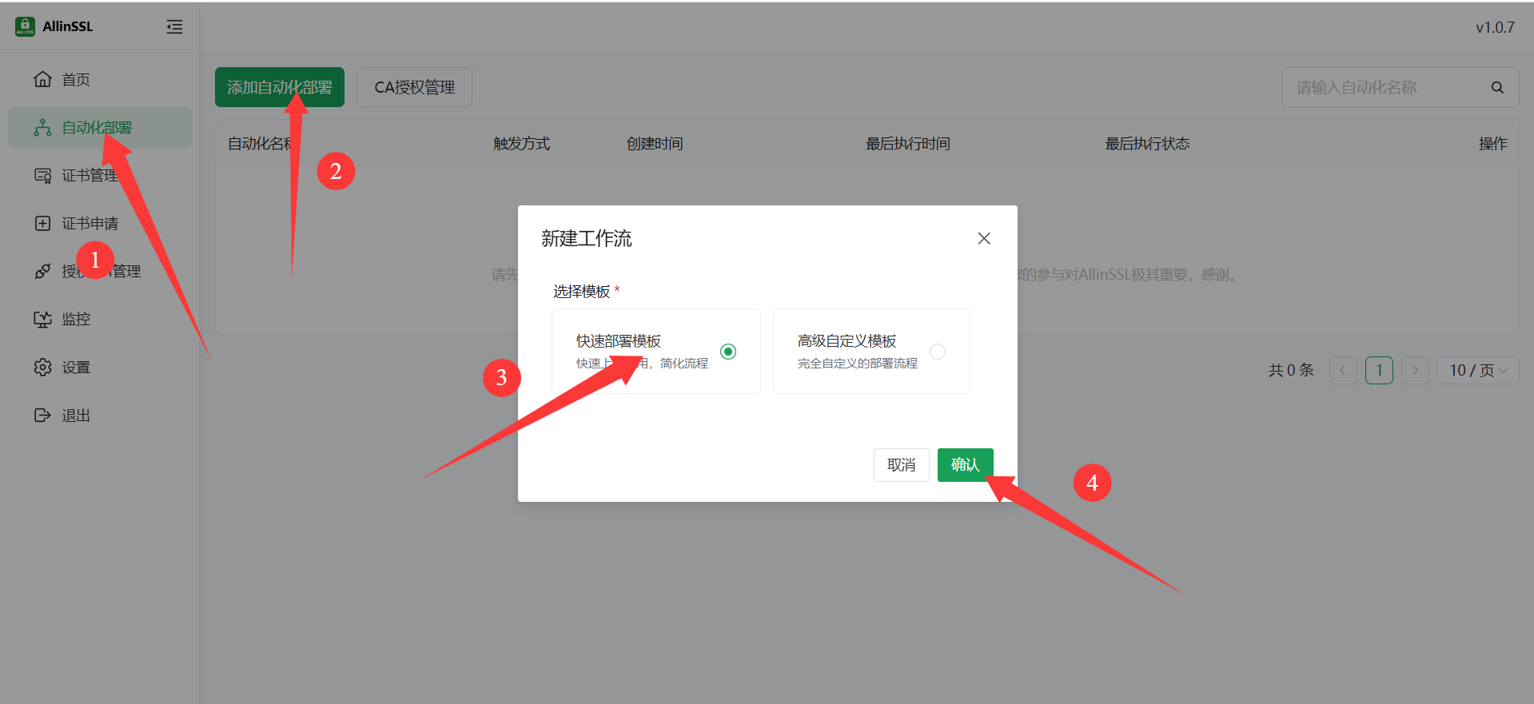Click the 监控 monitor icon
The width and height of the screenshot is (1534, 704).
point(42,319)
